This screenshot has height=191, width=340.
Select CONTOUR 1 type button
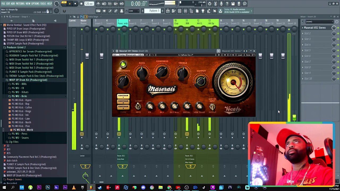[123, 96]
